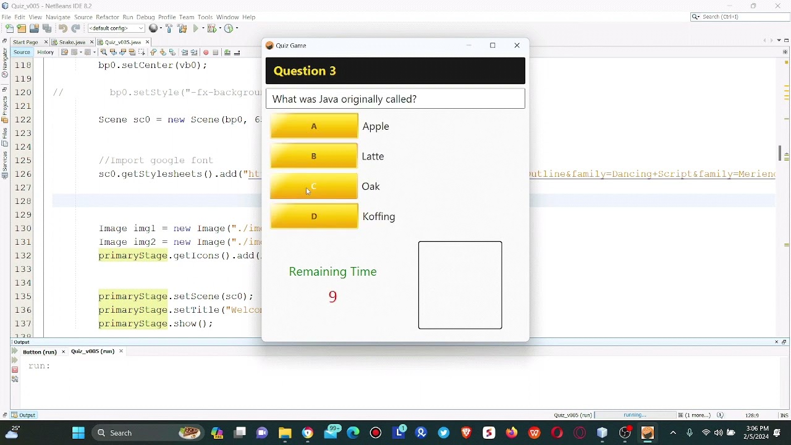Click Shift Line Left icon
The width and height of the screenshot is (791, 445).
185,53
